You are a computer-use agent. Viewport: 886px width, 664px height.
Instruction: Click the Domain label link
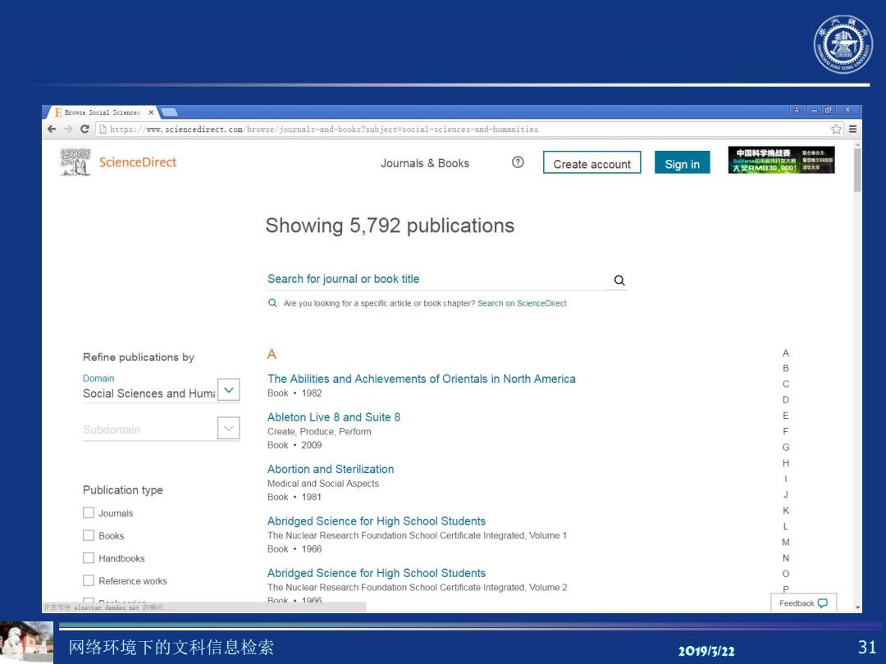tap(98, 378)
